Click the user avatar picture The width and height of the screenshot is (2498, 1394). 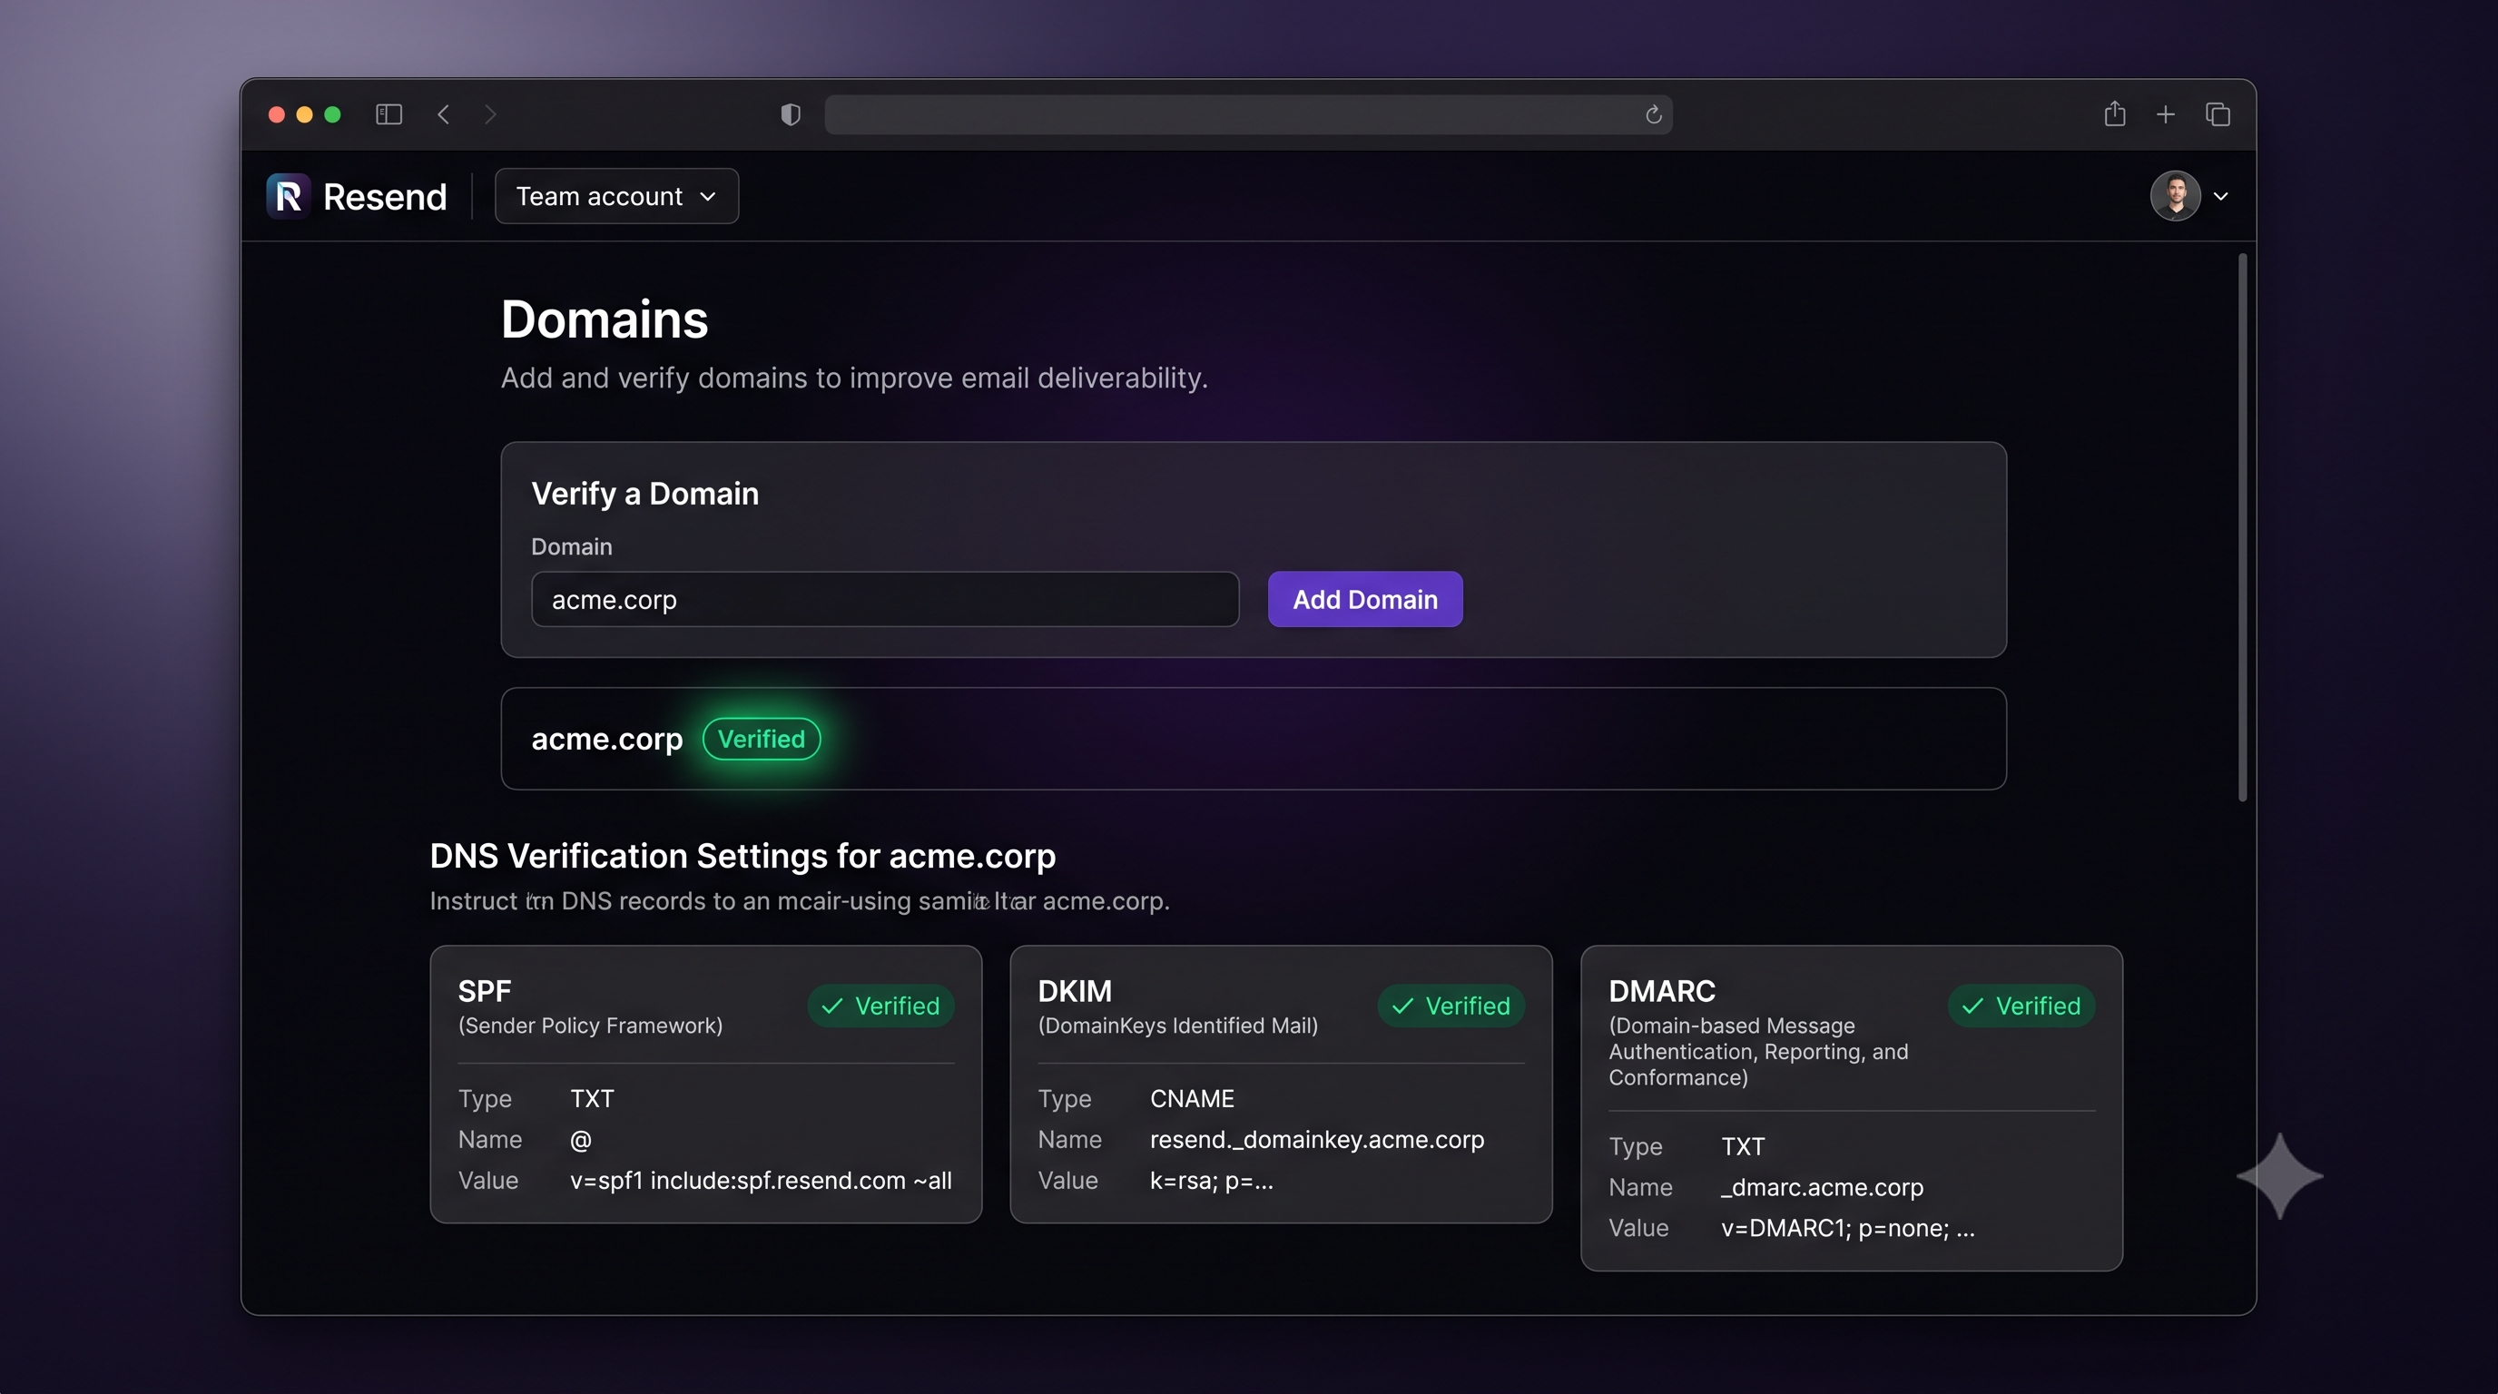[2175, 196]
